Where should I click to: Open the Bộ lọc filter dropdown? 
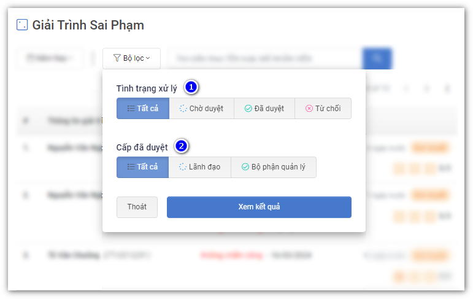[x=131, y=58]
